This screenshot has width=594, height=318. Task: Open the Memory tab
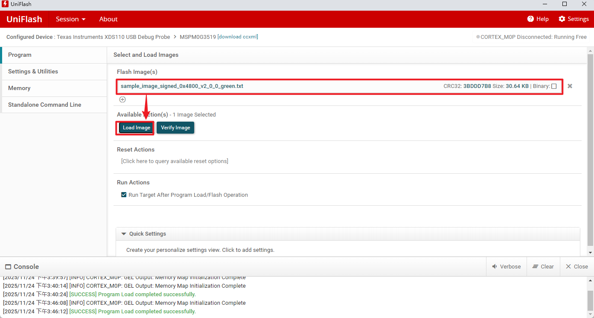pos(19,88)
